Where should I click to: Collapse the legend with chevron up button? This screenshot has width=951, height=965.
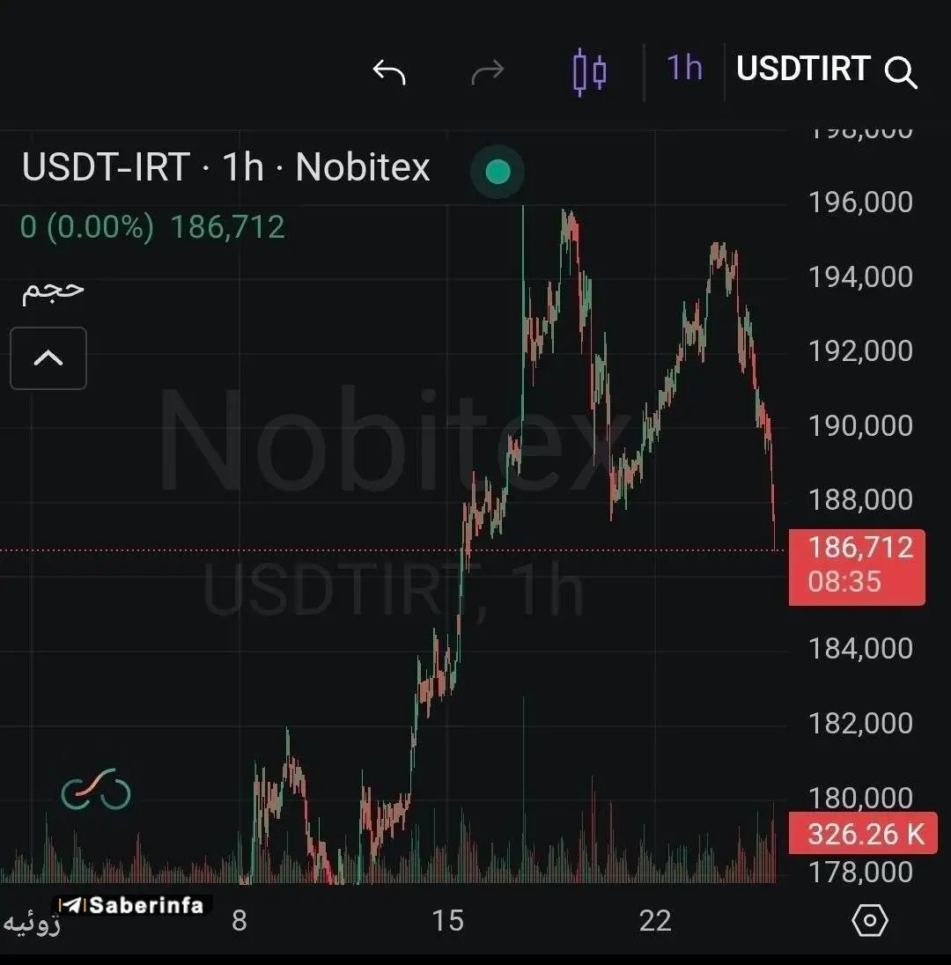pyautogui.click(x=48, y=358)
